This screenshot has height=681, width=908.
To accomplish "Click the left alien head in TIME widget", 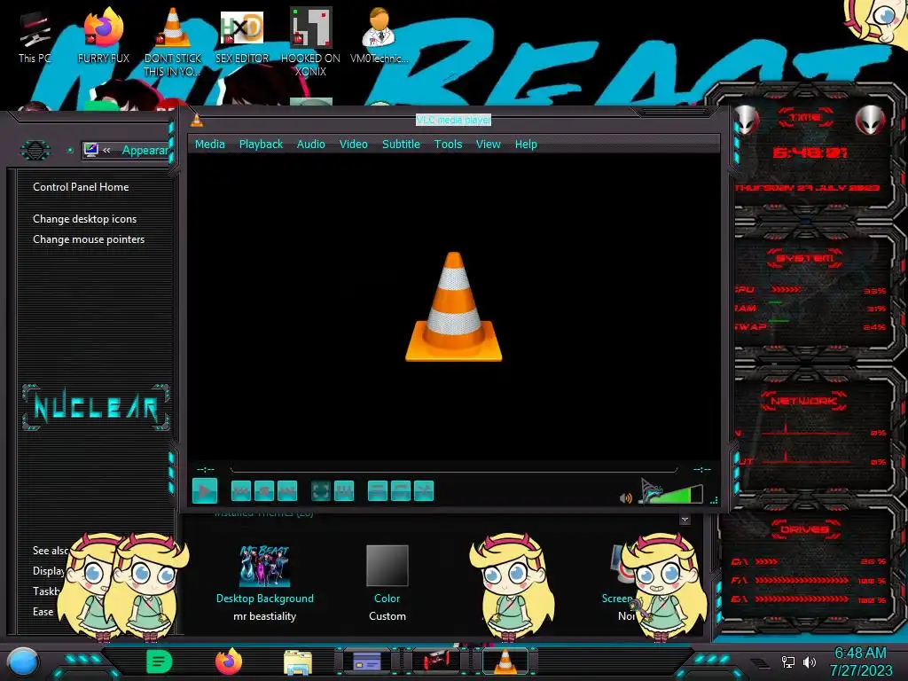I will coord(747,121).
